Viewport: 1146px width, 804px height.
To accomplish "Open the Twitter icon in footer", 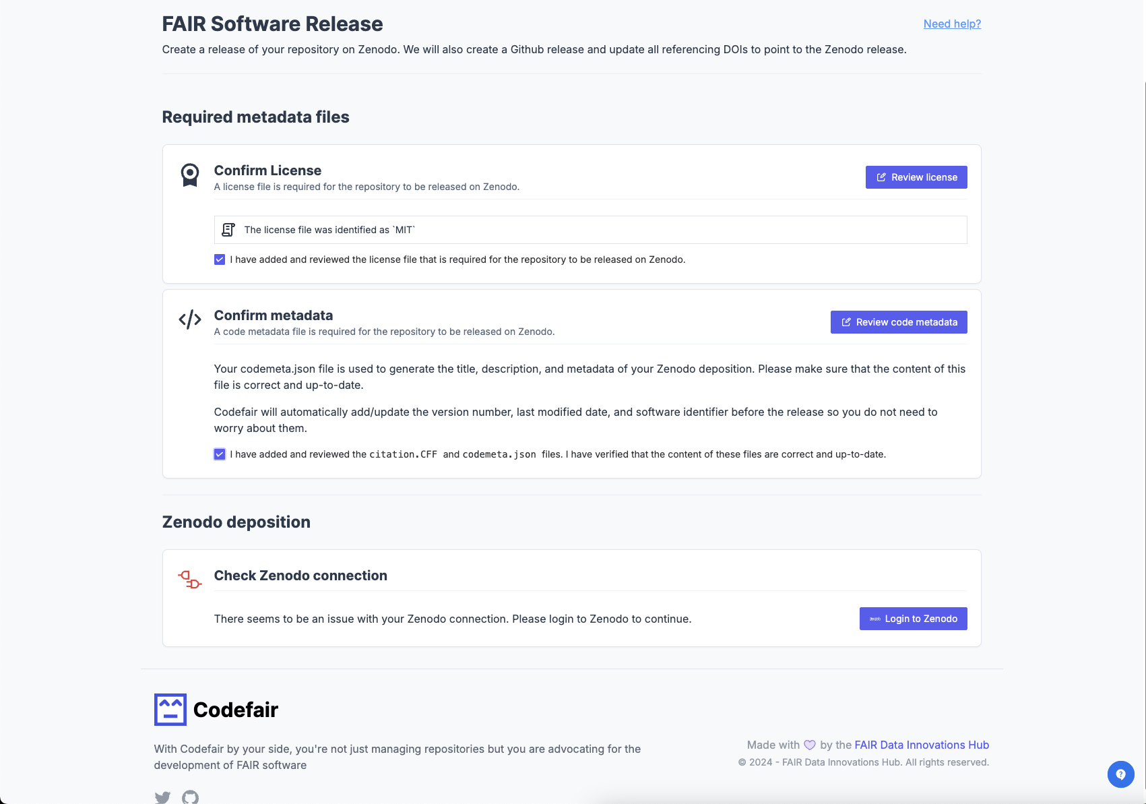I will (162, 797).
